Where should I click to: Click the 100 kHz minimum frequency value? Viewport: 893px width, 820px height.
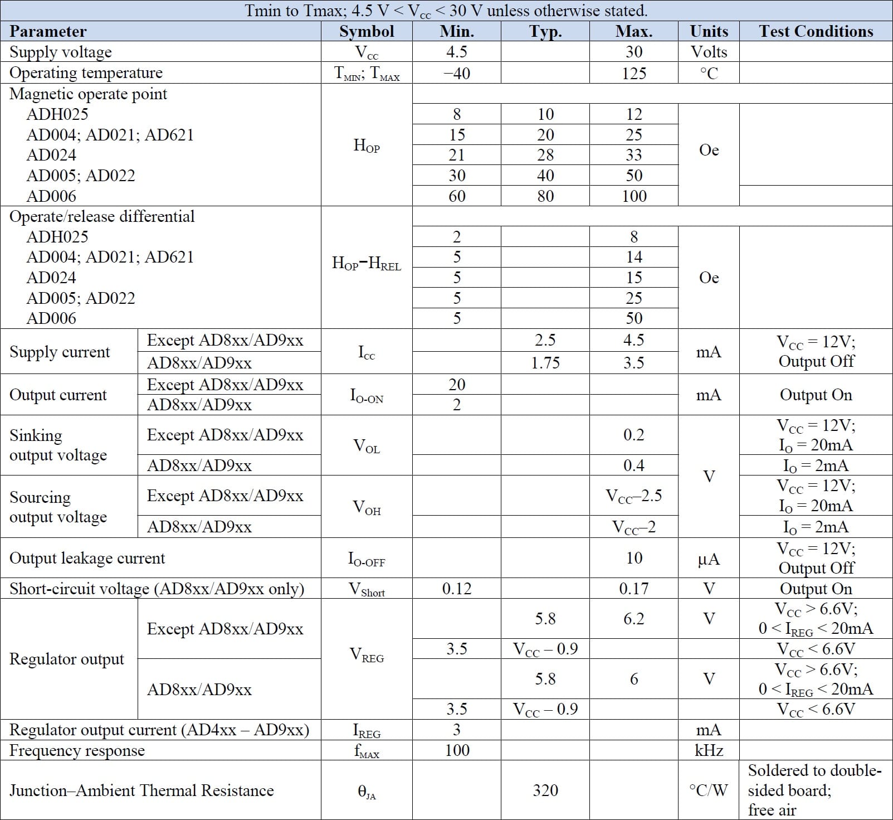pos(457,750)
